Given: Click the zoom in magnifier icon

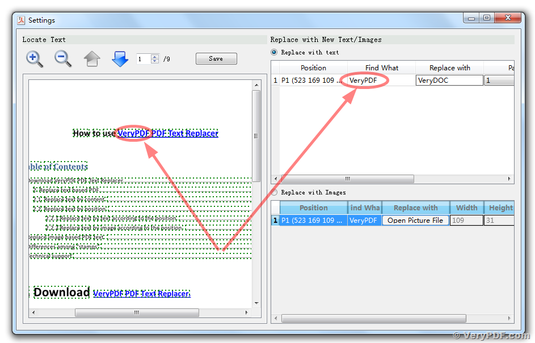Looking at the screenshot, I should click(35, 58).
